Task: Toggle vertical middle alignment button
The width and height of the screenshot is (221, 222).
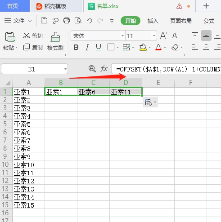Action: [x=206, y=36]
